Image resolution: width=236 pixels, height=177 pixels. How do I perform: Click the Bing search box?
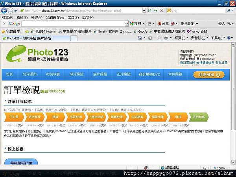195,11
